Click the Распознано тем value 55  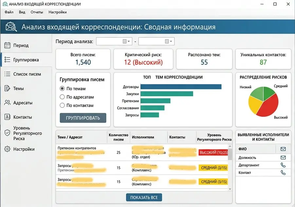204,62
